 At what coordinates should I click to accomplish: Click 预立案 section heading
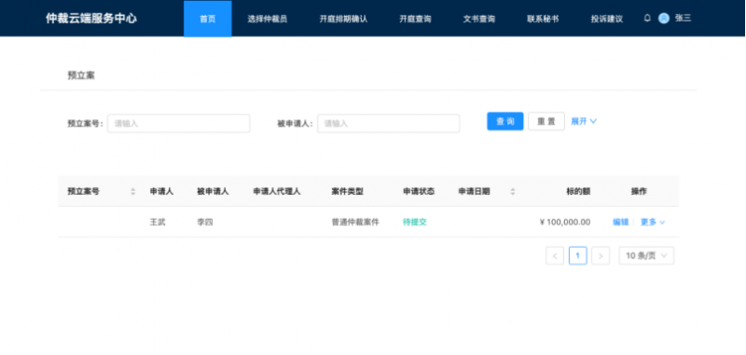[81, 75]
